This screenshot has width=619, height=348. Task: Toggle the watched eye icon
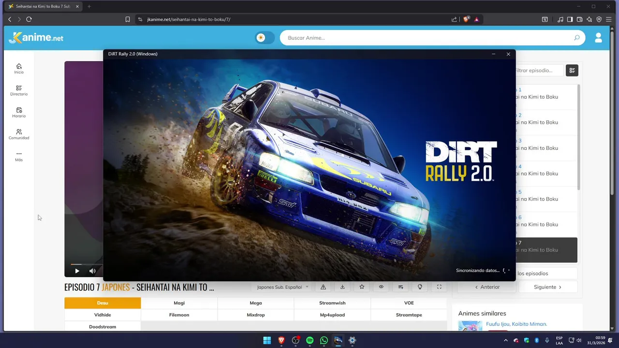coord(381,287)
